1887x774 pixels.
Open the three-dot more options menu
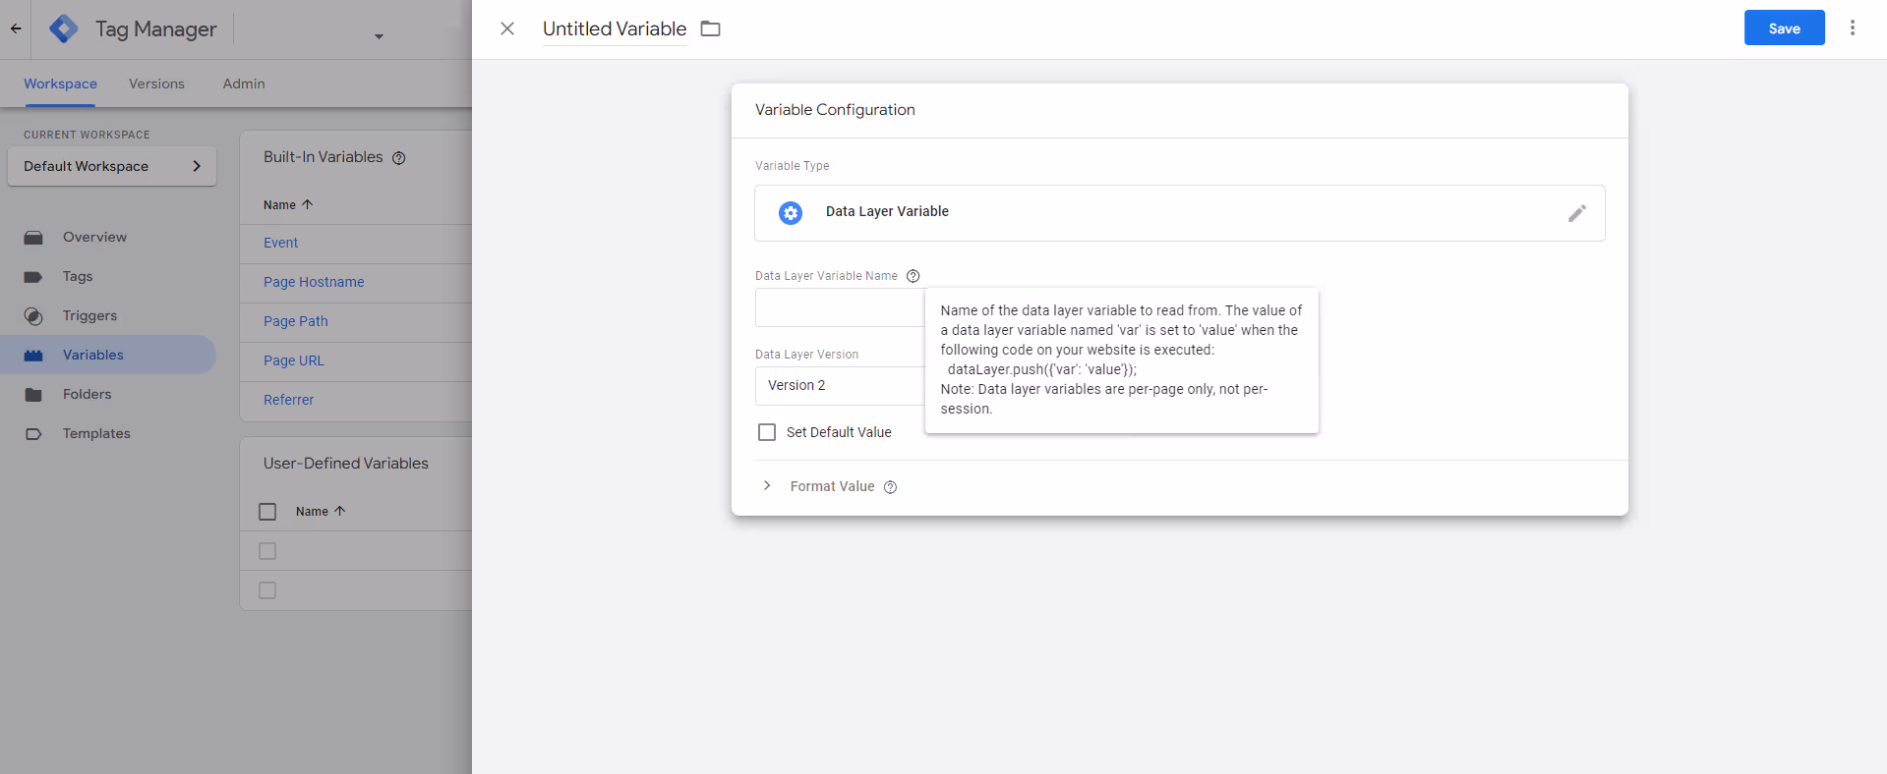(1853, 28)
